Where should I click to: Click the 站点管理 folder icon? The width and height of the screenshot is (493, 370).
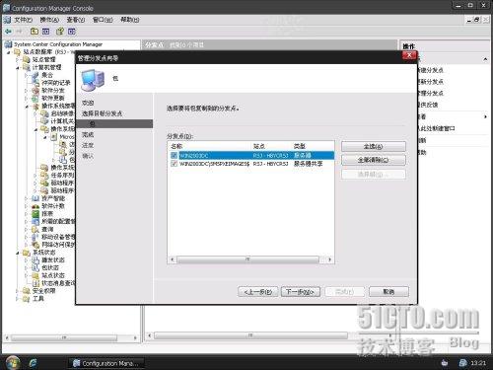tap(27, 59)
